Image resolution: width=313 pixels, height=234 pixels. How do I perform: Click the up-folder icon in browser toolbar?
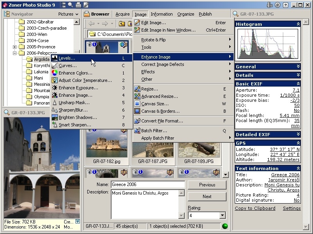click(x=122, y=24)
